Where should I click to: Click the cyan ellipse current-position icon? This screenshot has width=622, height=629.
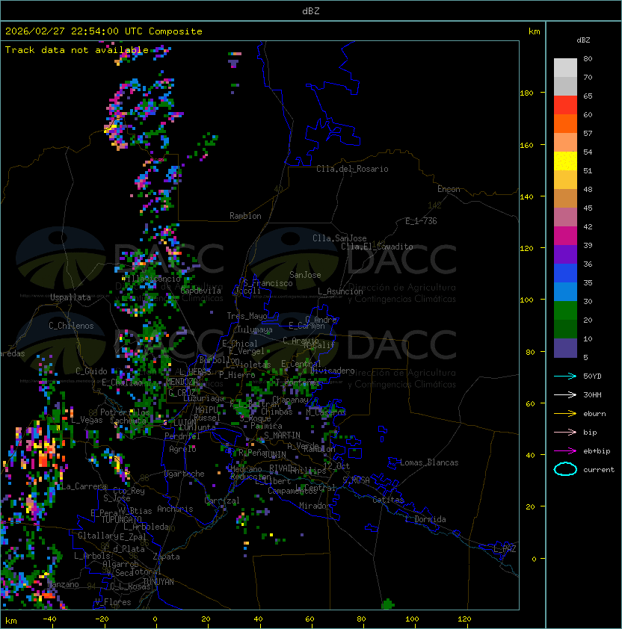pos(565,469)
